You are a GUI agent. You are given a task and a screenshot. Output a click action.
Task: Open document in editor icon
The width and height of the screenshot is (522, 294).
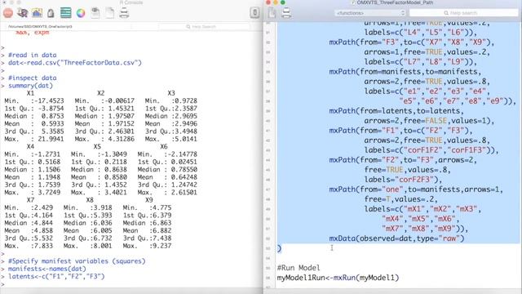click(95, 13)
